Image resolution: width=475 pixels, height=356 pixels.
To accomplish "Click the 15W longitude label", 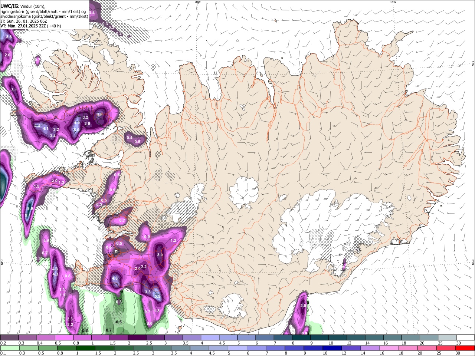I will coord(393,2).
